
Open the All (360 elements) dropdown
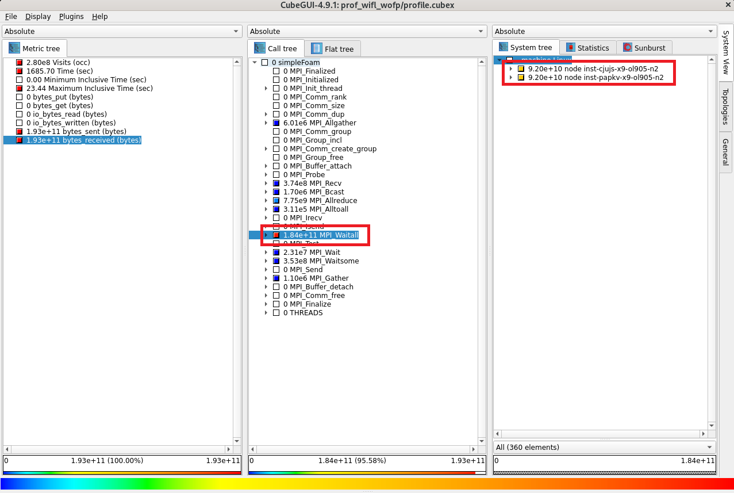604,448
